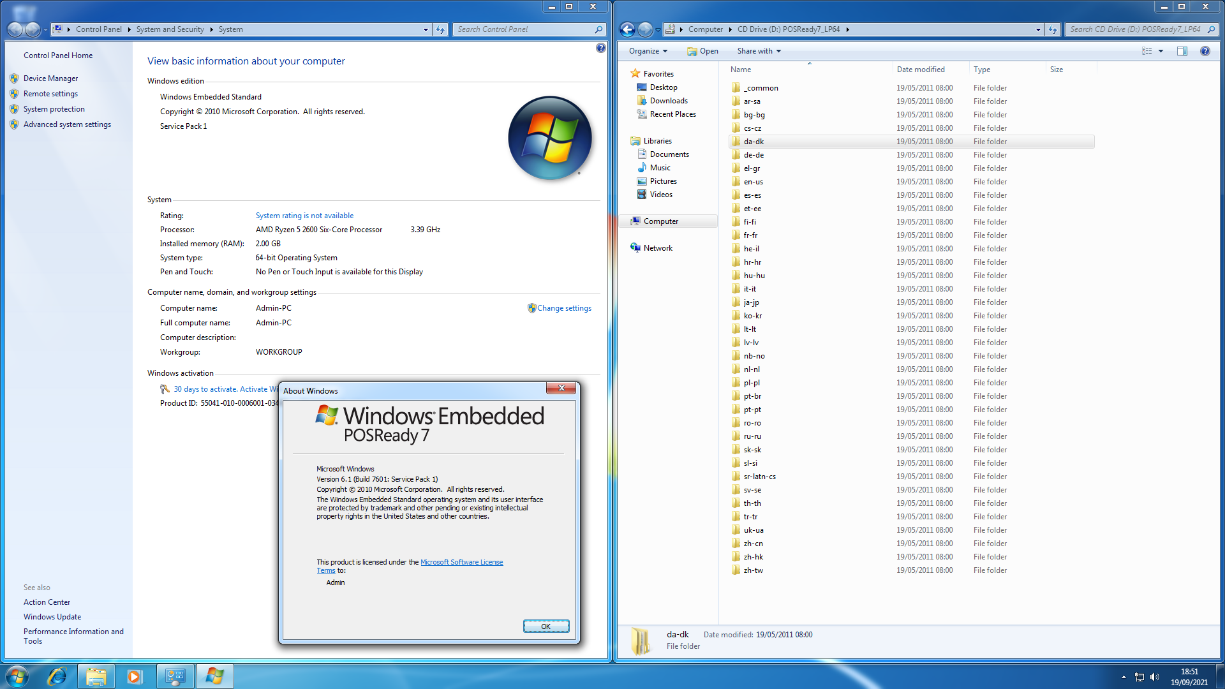Select the _common folder icon
Screen dimensions: 1225x689
pyautogui.click(x=736, y=88)
